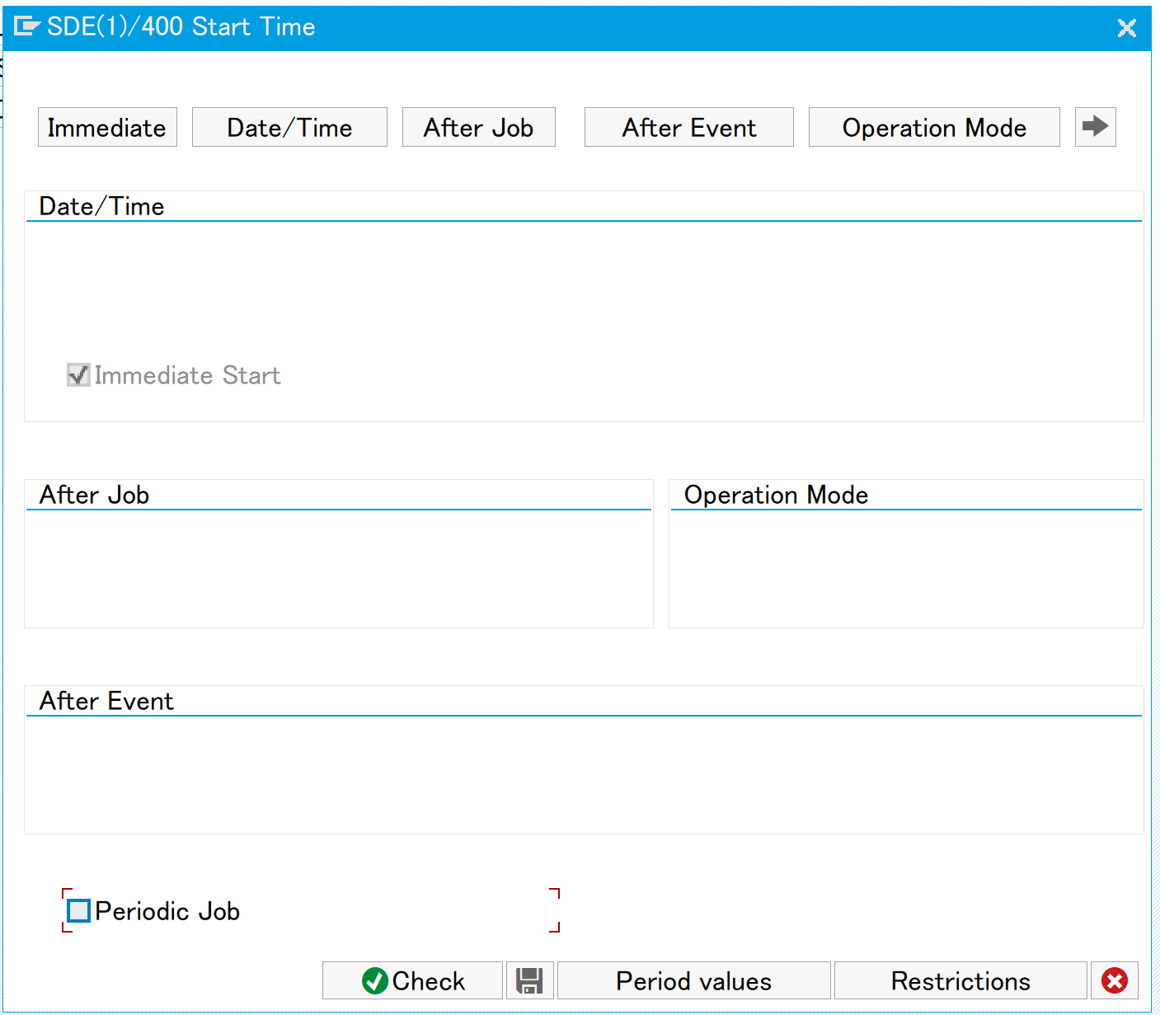This screenshot has width=1160, height=1015.
Task: Choose the Date/Time start button
Action: [x=289, y=128]
